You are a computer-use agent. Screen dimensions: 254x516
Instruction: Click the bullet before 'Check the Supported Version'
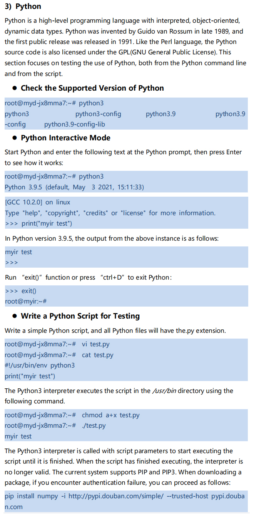tap(15, 88)
